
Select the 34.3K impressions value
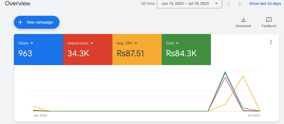(78, 54)
